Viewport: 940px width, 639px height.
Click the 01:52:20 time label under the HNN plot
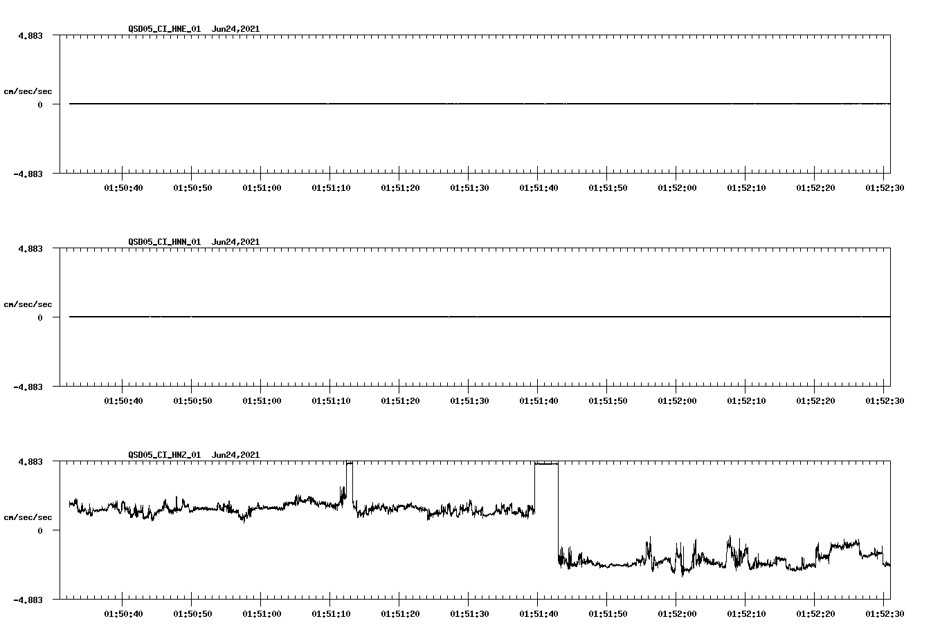point(815,400)
